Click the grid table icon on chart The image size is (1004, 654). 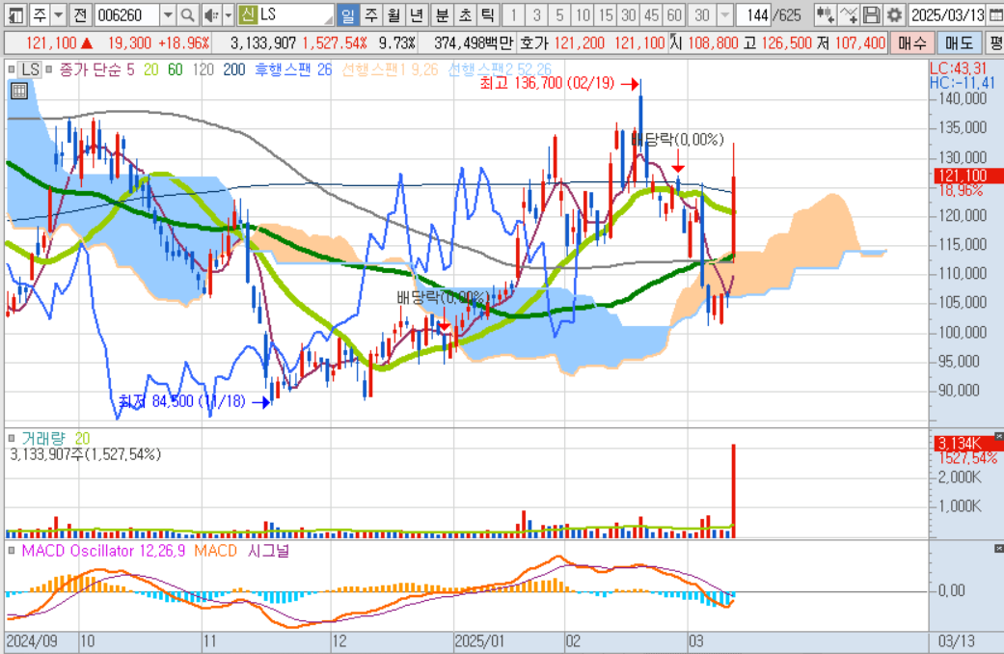click(x=19, y=91)
